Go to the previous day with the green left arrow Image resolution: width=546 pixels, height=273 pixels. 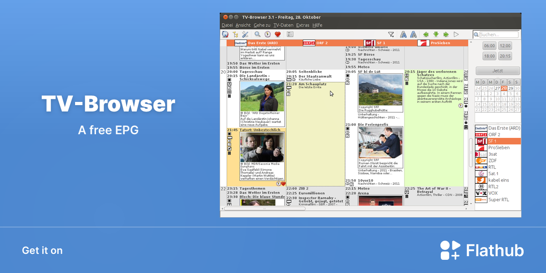click(426, 34)
